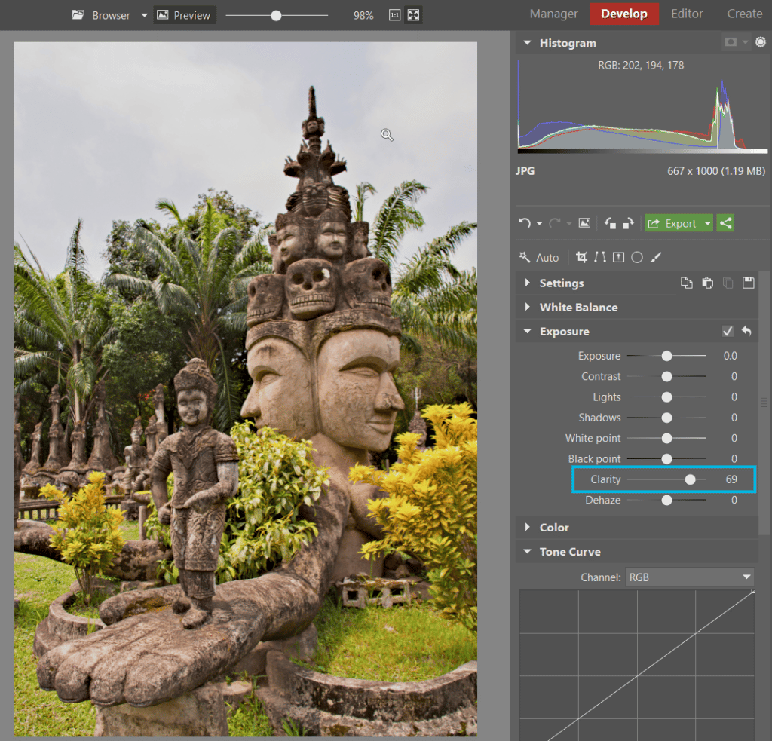Open the redo history dropdown
Viewport: 772px width, 741px height.
pyautogui.click(x=569, y=224)
